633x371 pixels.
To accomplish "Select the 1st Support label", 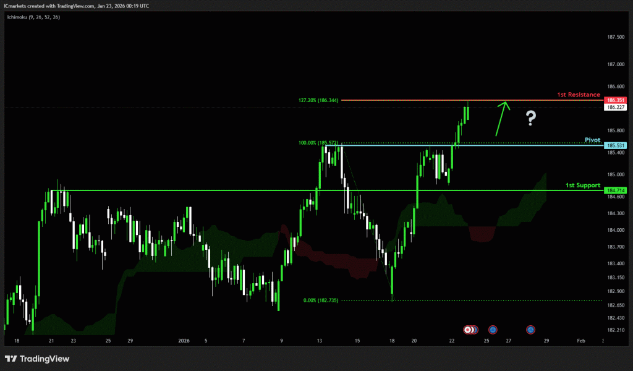I will pyautogui.click(x=582, y=185).
